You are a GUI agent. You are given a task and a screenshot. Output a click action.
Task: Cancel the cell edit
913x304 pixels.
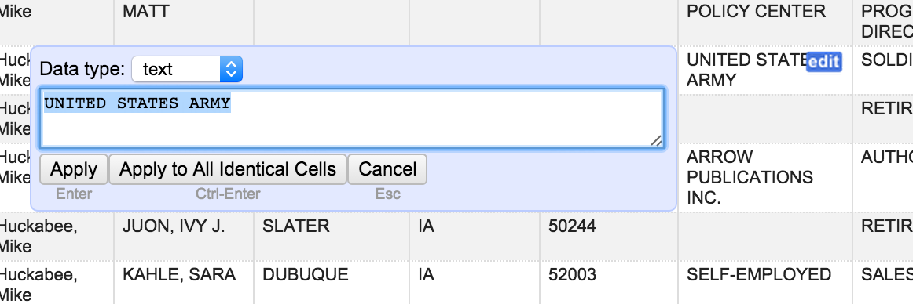[x=387, y=169]
